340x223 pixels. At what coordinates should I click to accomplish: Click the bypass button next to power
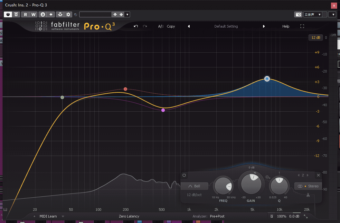[x=16, y=14]
